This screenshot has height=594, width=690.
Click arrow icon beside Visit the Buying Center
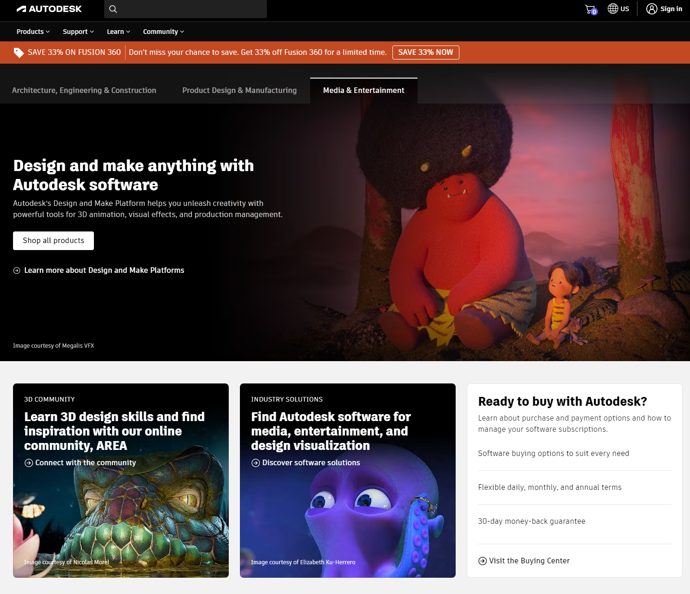[483, 561]
